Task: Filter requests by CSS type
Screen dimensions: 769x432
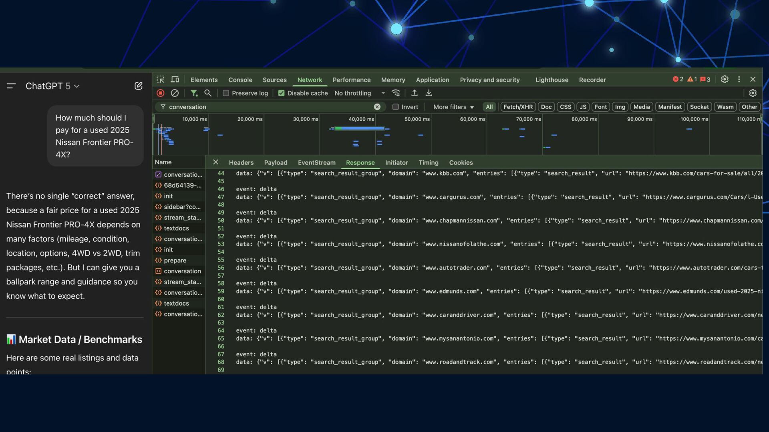Action: click(x=566, y=107)
